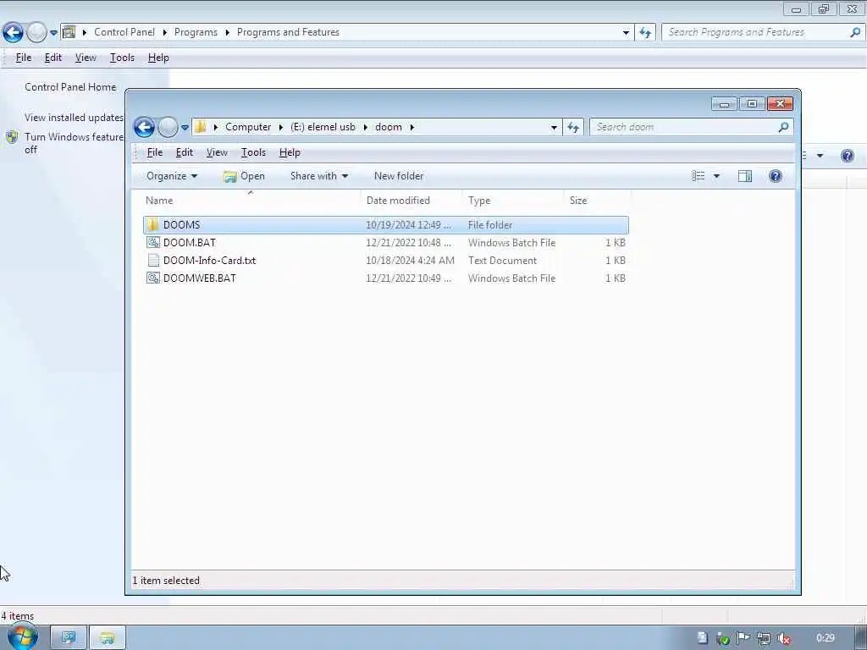Open recent pages dropdown in doom window
The image size is (867, 650).
point(185,127)
